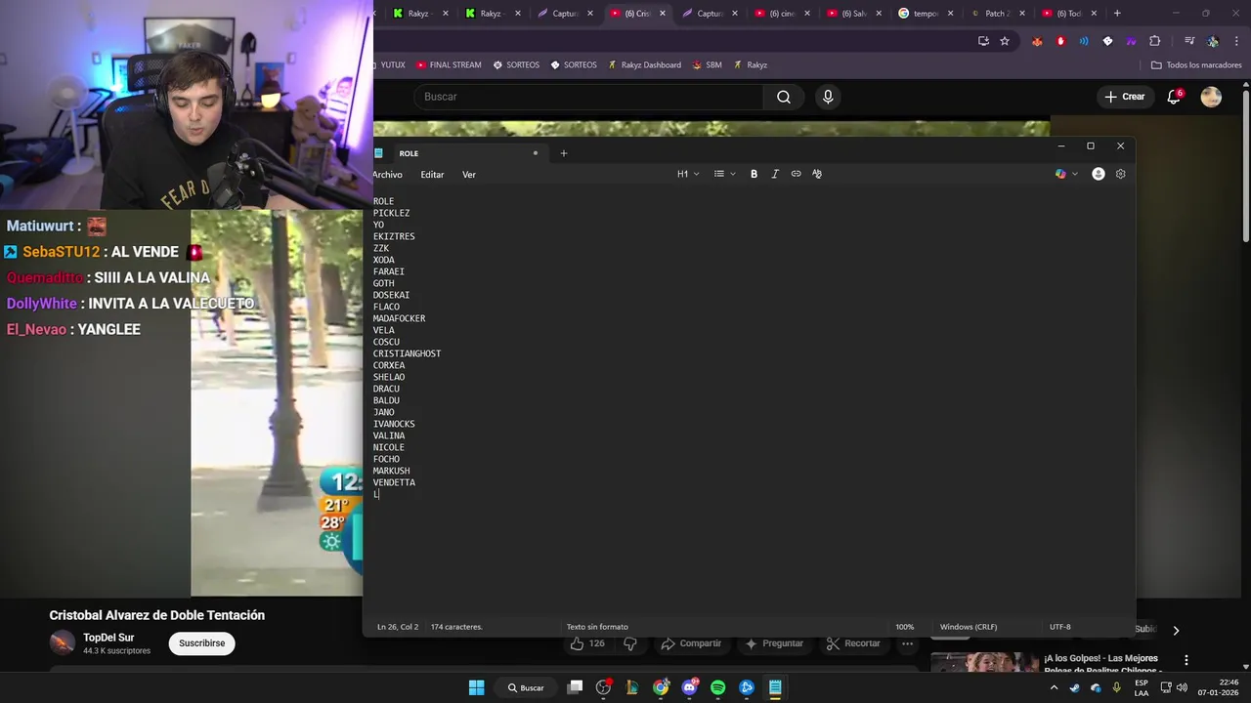Open Discord from the taskbar
Screen dimensions: 1251x703
coord(690,687)
